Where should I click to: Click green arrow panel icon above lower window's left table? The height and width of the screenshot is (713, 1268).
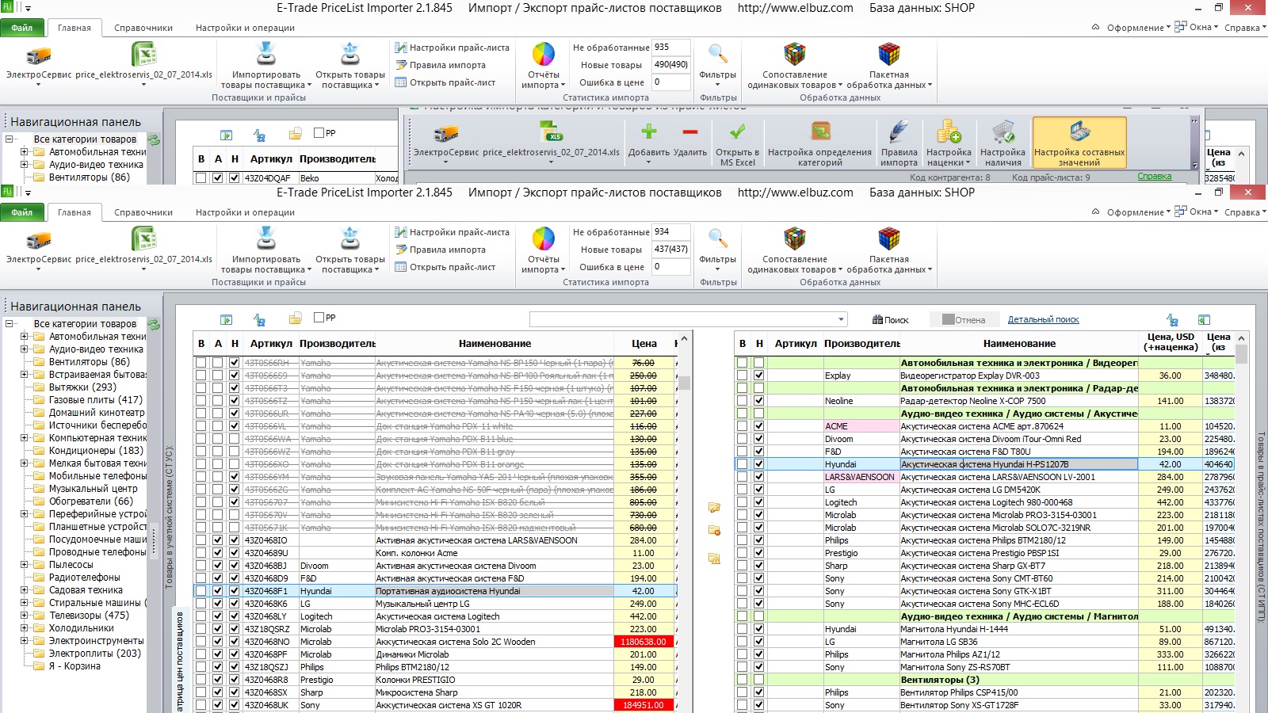(x=226, y=319)
